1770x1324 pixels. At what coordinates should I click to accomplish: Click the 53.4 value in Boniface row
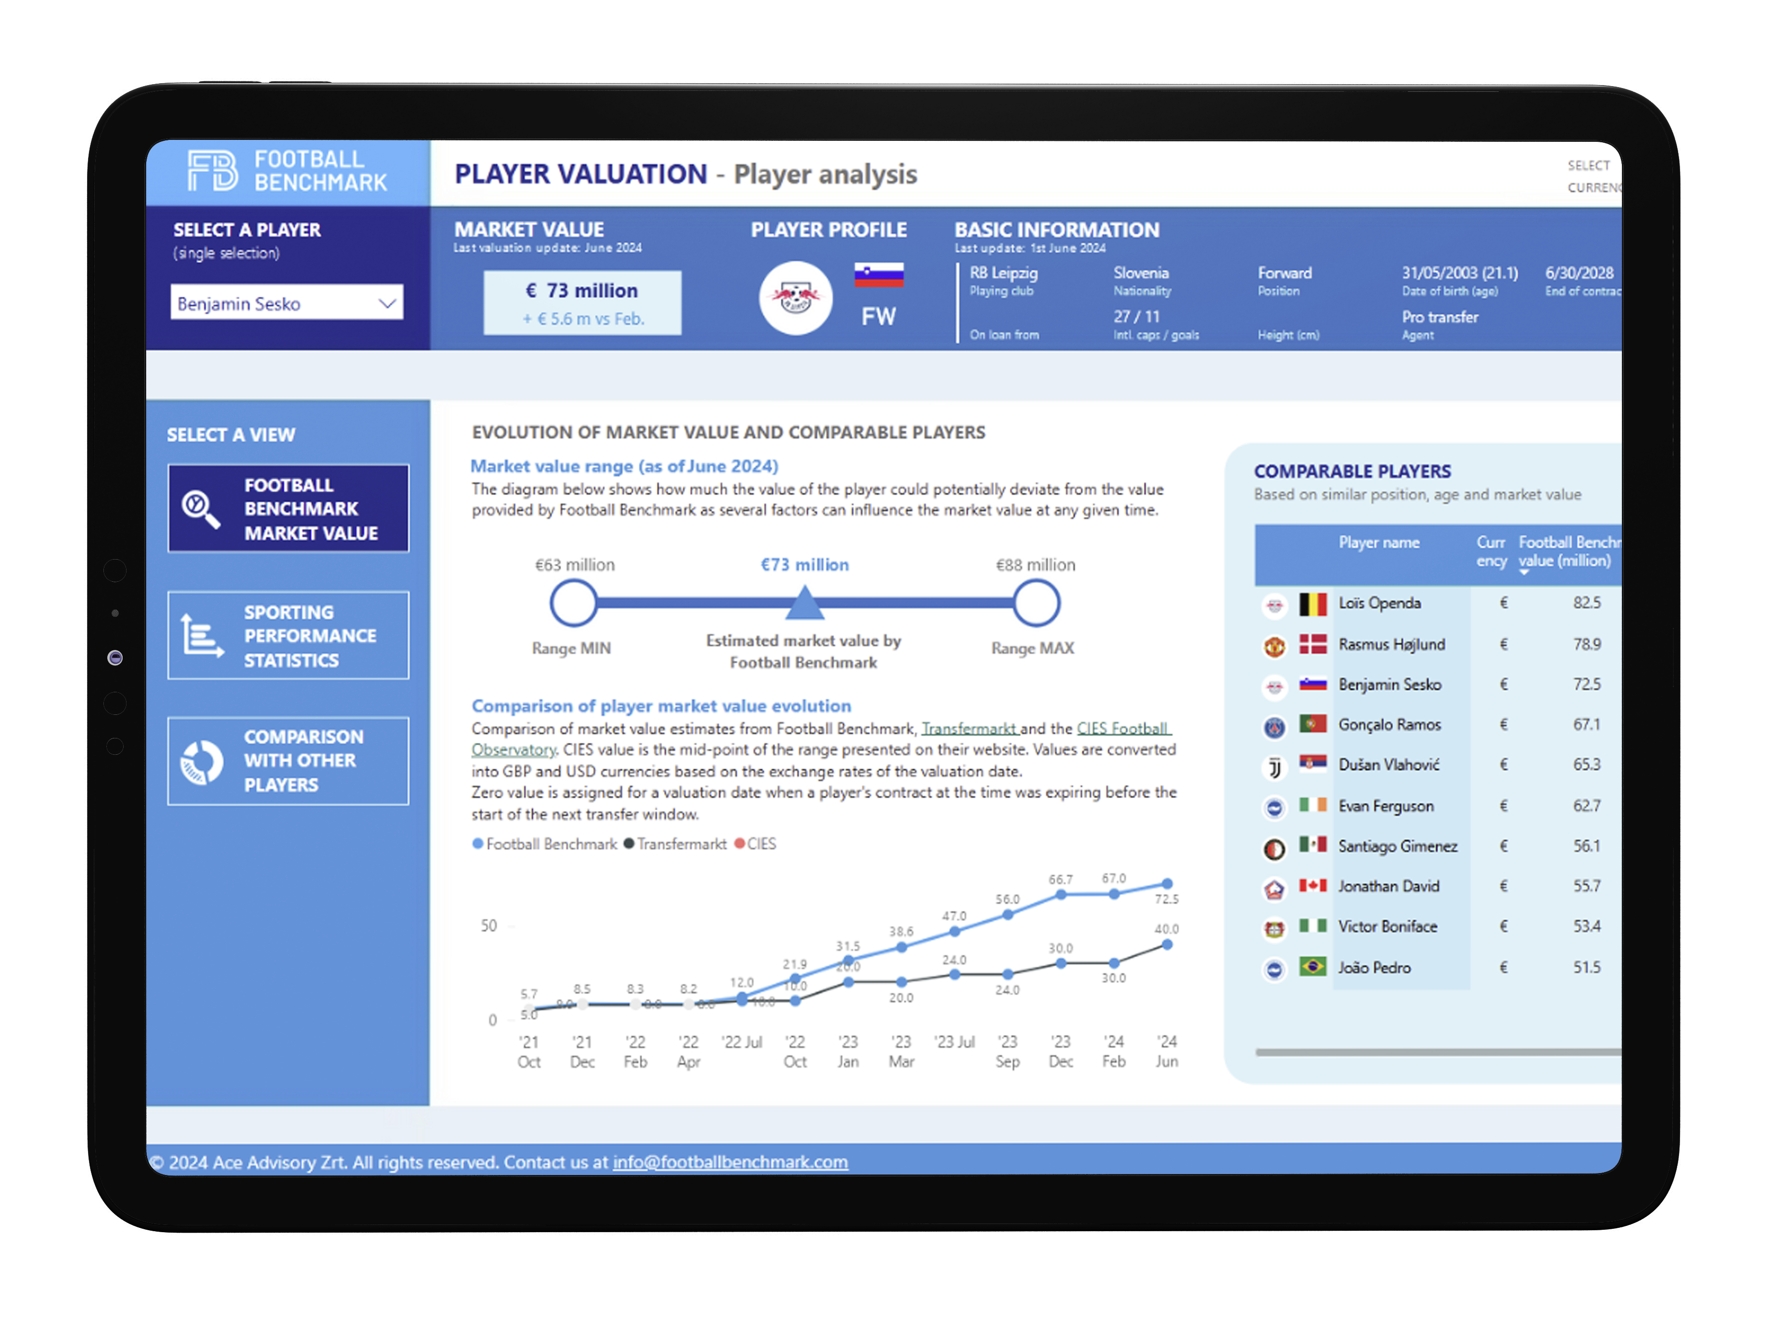point(1587,926)
